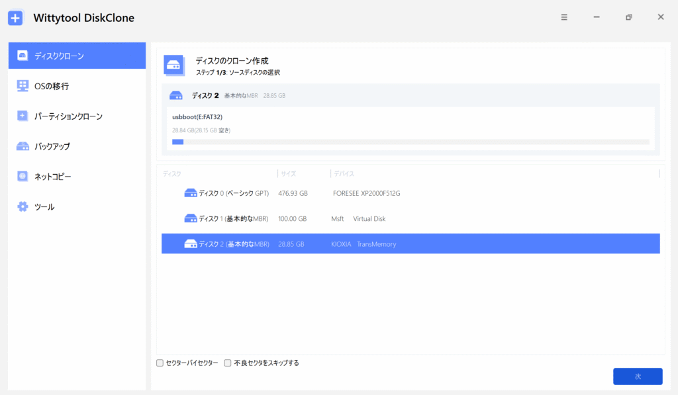Image resolution: width=678 pixels, height=395 pixels.
Task: Click the KIOXIA TransMemory device name
Action: click(x=363, y=244)
